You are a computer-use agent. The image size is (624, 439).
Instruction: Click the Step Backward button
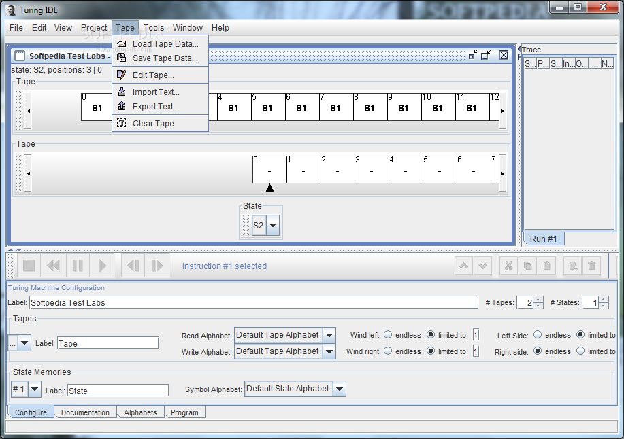click(133, 266)
